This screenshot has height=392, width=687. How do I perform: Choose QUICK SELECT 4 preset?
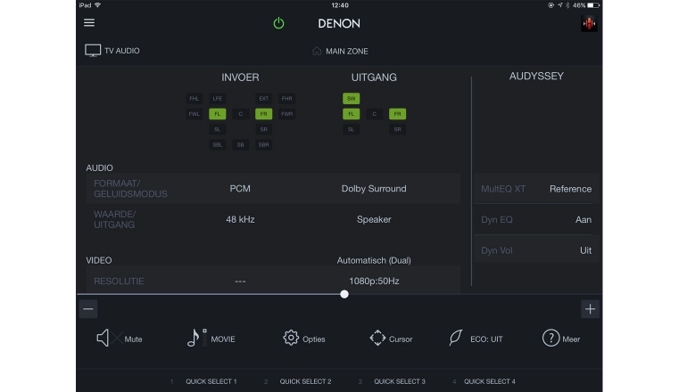[x=490, y=381]
